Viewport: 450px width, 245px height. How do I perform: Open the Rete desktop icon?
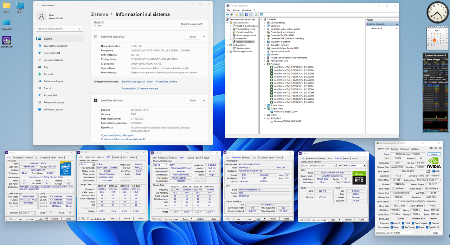pyautogui.click(x=20, y=7)
